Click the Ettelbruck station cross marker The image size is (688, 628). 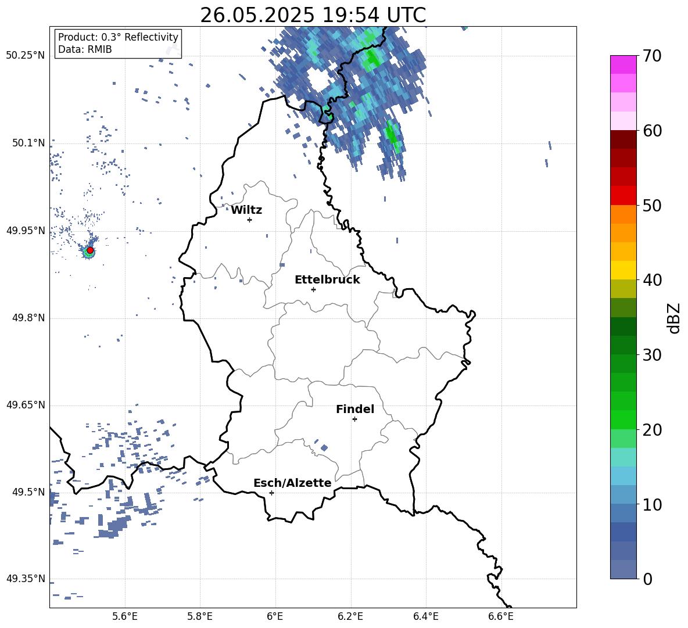(313, 289)
